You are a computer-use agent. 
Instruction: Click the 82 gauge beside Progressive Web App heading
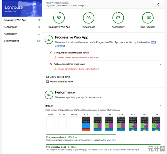[49, 40]
